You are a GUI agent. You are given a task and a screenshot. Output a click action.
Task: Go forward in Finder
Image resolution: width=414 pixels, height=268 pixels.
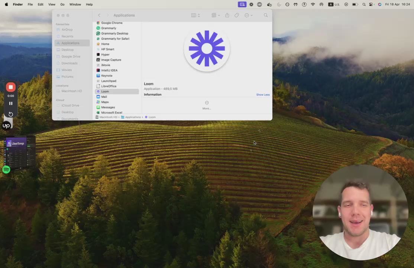pyautogui.click(x=107, y=15)
